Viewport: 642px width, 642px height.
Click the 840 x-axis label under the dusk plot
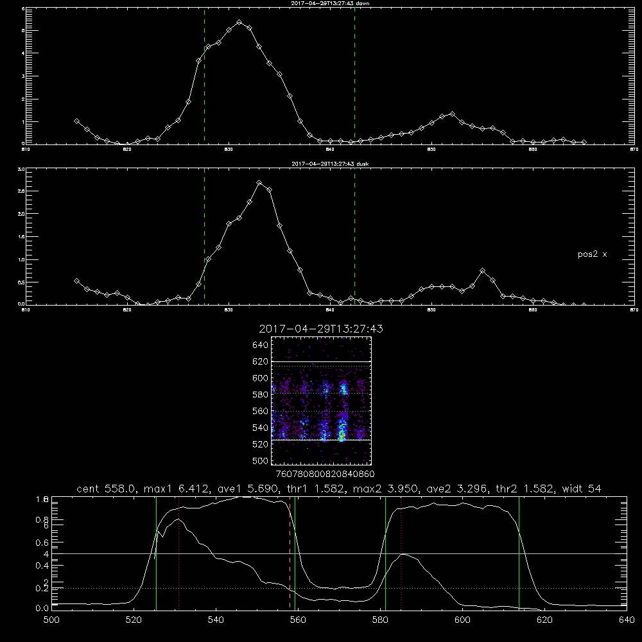[x=329, y=310]
